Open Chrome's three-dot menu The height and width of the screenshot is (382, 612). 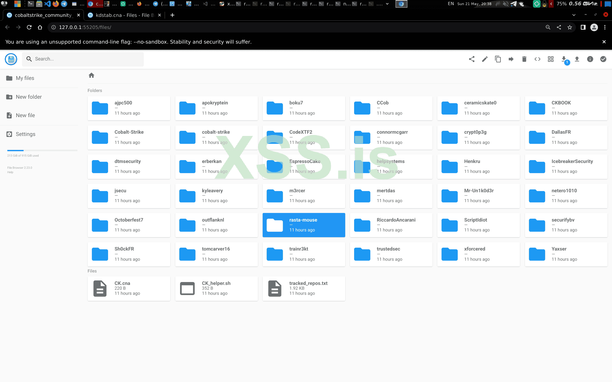(606, 27)
